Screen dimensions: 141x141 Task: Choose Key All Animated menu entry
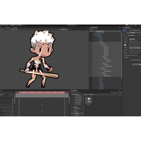tap(135, 48)
